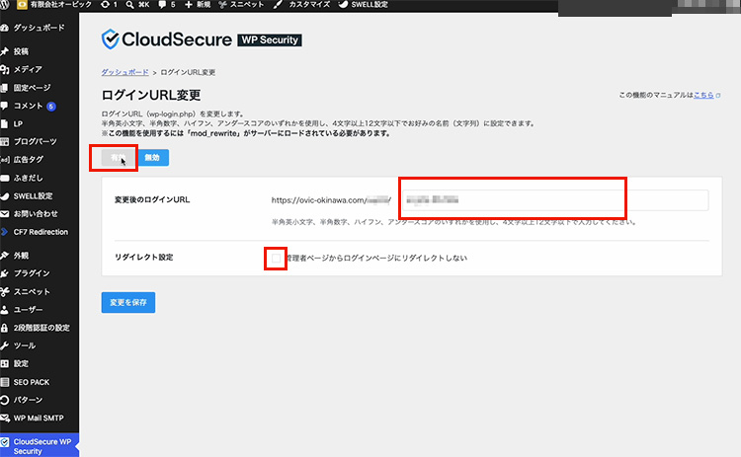
Task: Click the CloudSecure shield icon in sidebar
Action: 5,442
